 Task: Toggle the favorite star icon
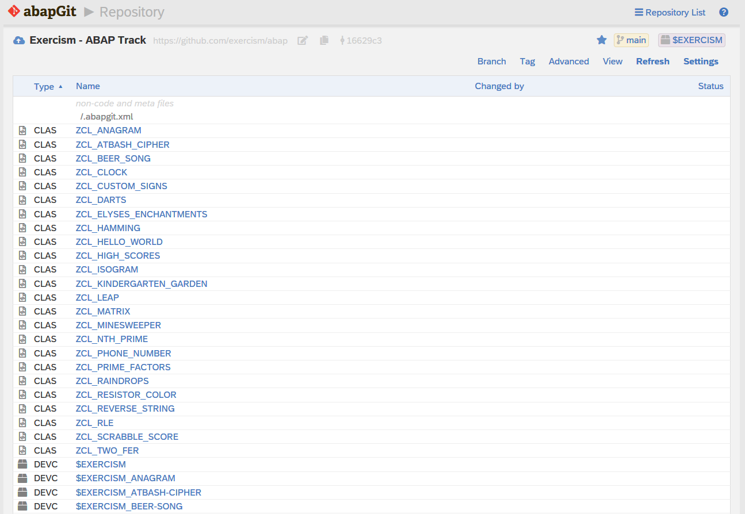coord(602,40)
